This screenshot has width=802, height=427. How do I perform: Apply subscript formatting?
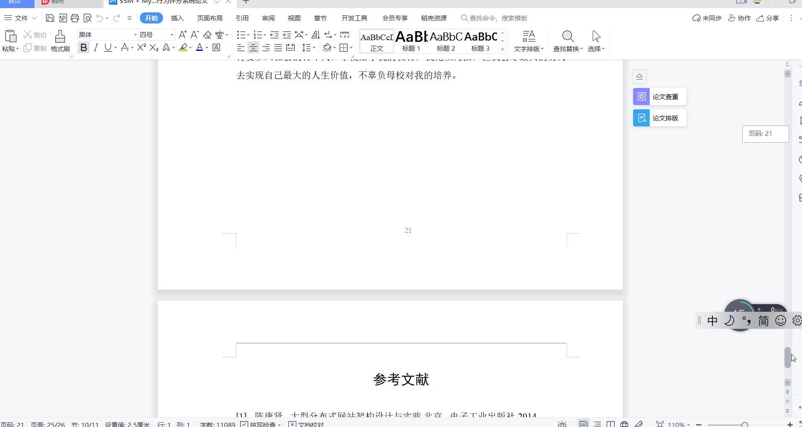click(x=154, y=48)
